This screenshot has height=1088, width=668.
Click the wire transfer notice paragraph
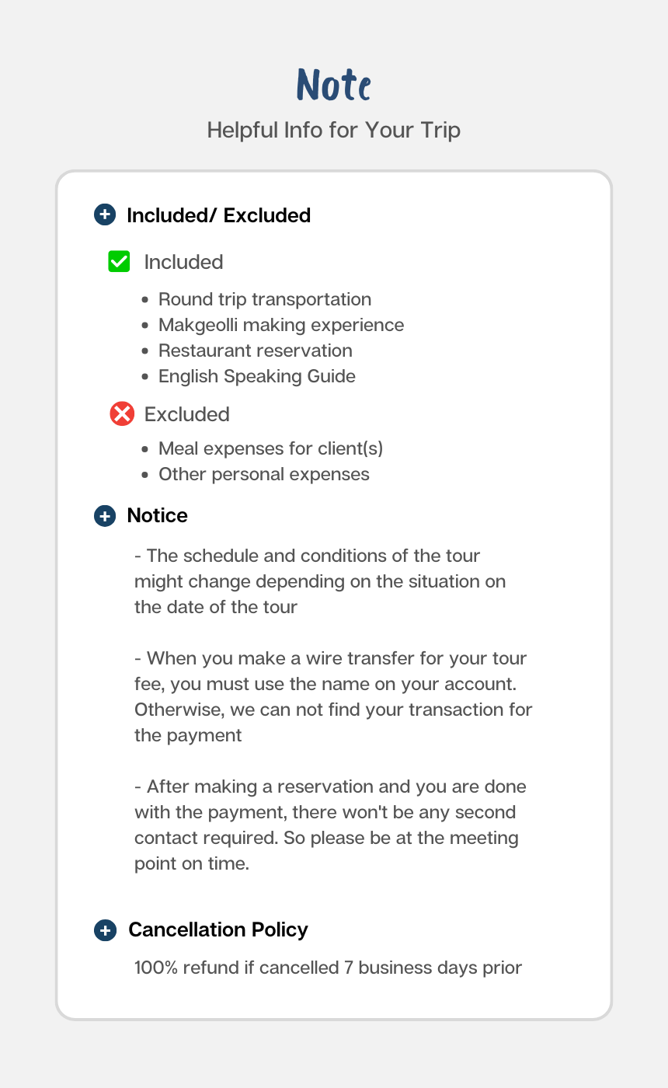(x=333, y=696)
